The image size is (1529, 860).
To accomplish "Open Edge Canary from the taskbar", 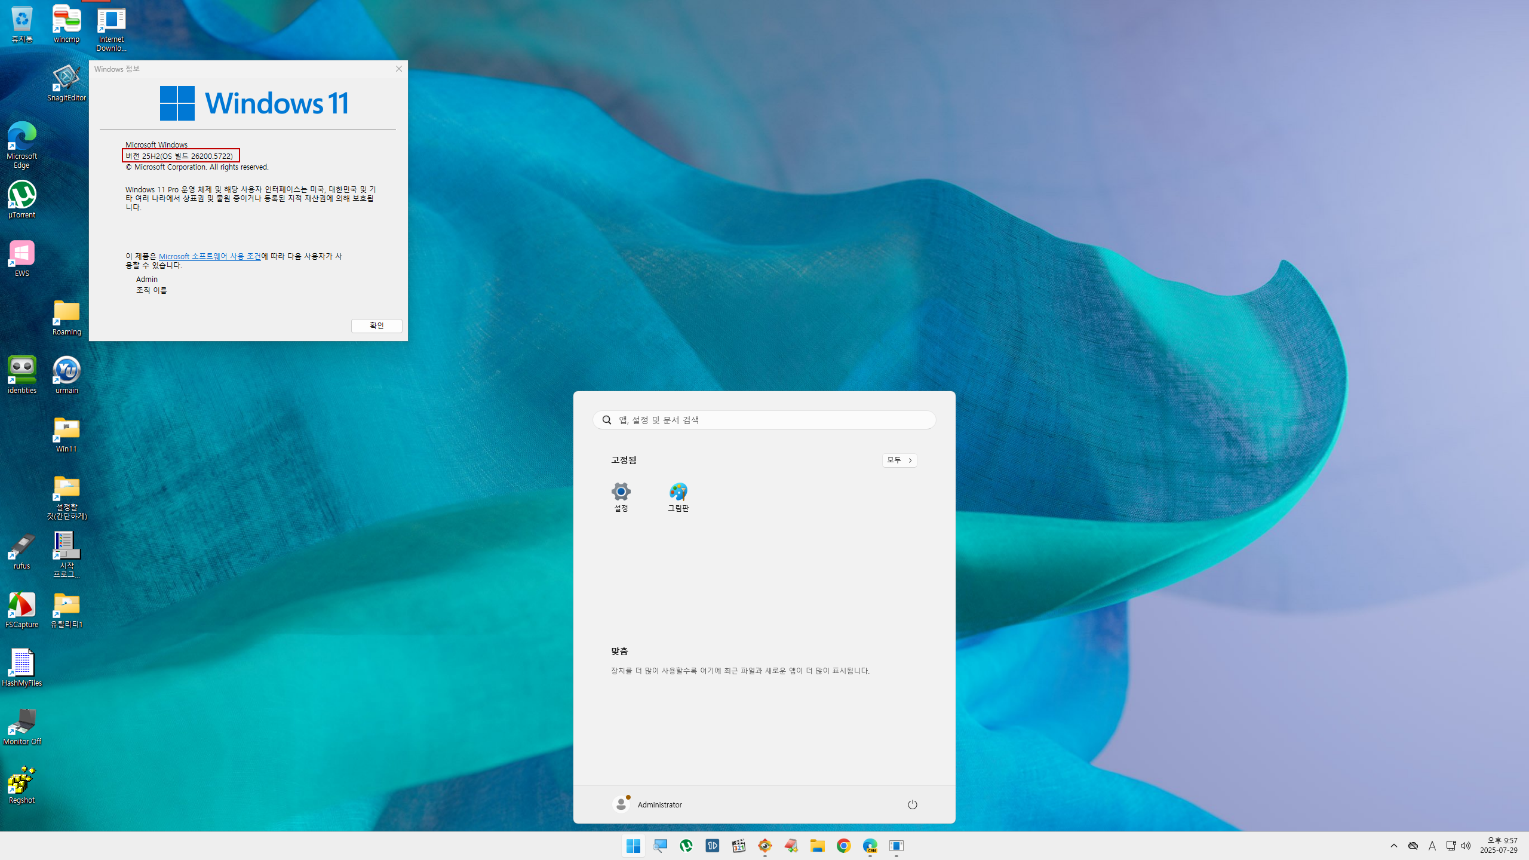I will 870,846.
